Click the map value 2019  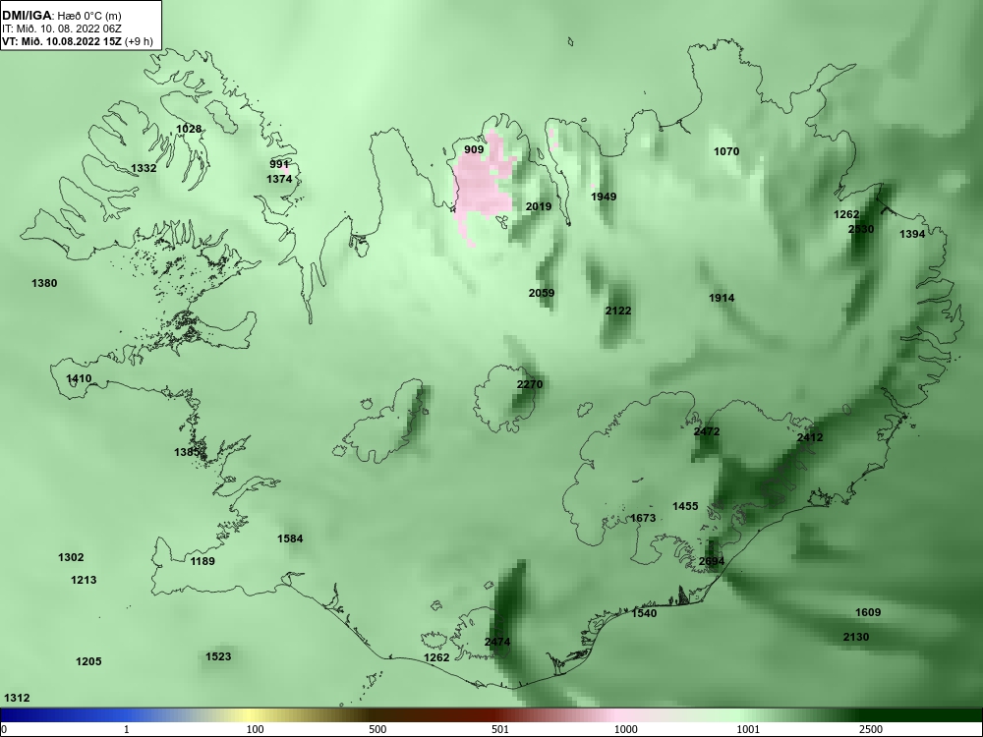[x=539, y=206]
